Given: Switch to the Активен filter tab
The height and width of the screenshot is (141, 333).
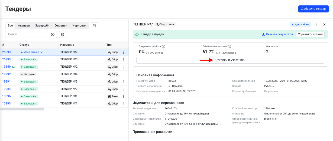Looking at the screenshot, I should tap(24, 26).
